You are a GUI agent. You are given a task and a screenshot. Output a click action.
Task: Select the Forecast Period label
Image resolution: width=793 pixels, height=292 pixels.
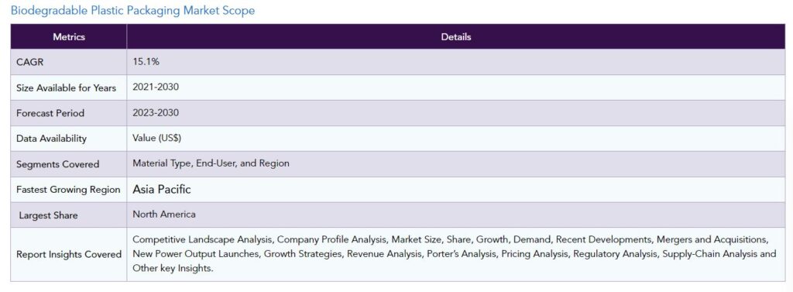50,113
